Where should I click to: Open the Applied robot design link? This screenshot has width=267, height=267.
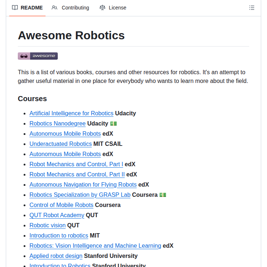56,256
